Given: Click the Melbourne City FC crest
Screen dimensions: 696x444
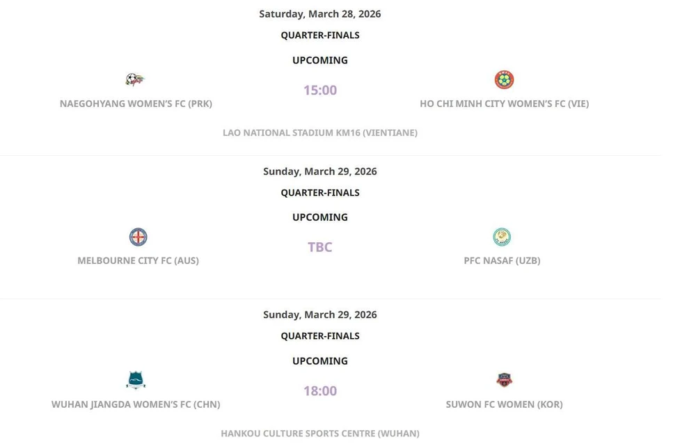Looking at the screenshot, I should [138, 237].
